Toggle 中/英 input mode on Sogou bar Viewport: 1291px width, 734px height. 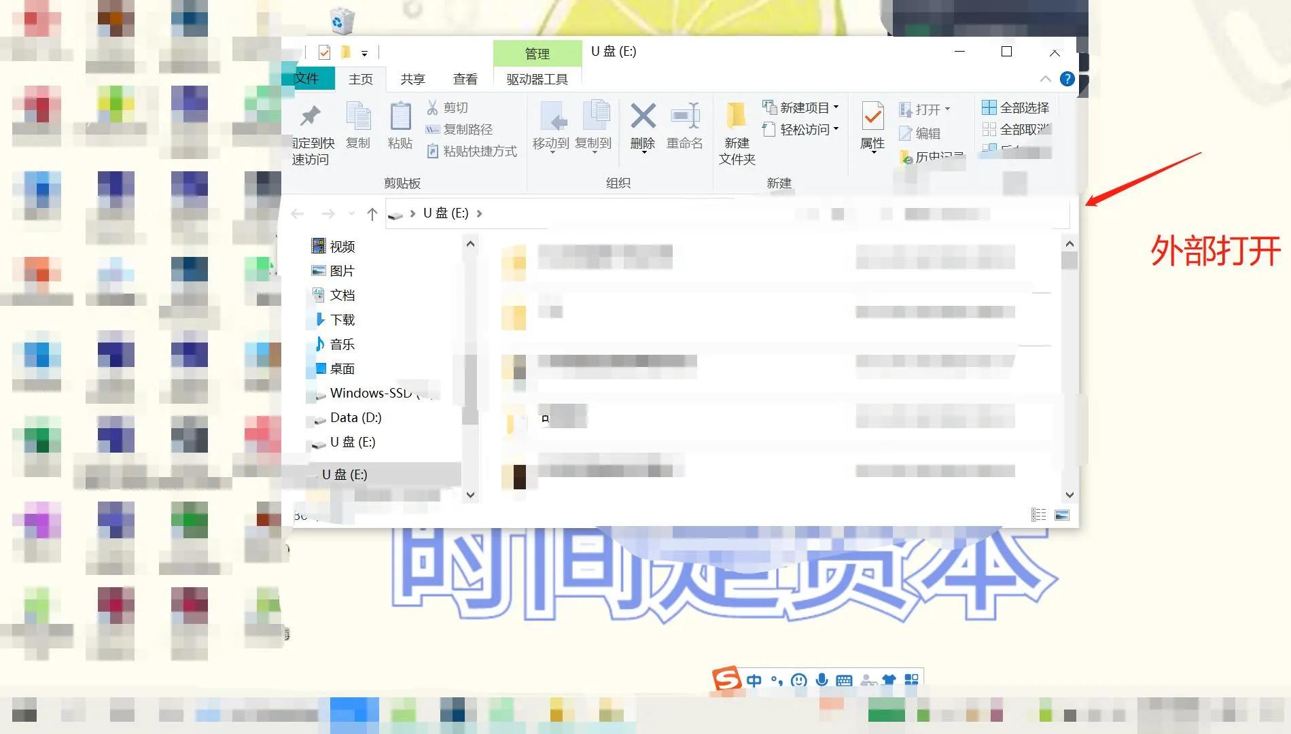[754, 680]
